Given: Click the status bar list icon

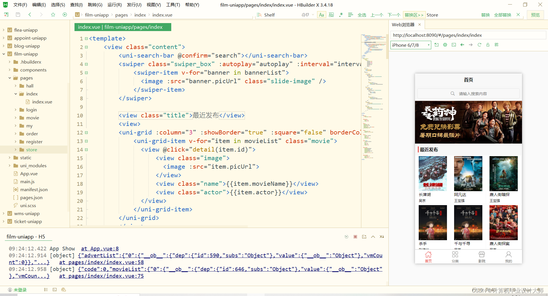Looking at the screenshot, I should tap(46, 290).
